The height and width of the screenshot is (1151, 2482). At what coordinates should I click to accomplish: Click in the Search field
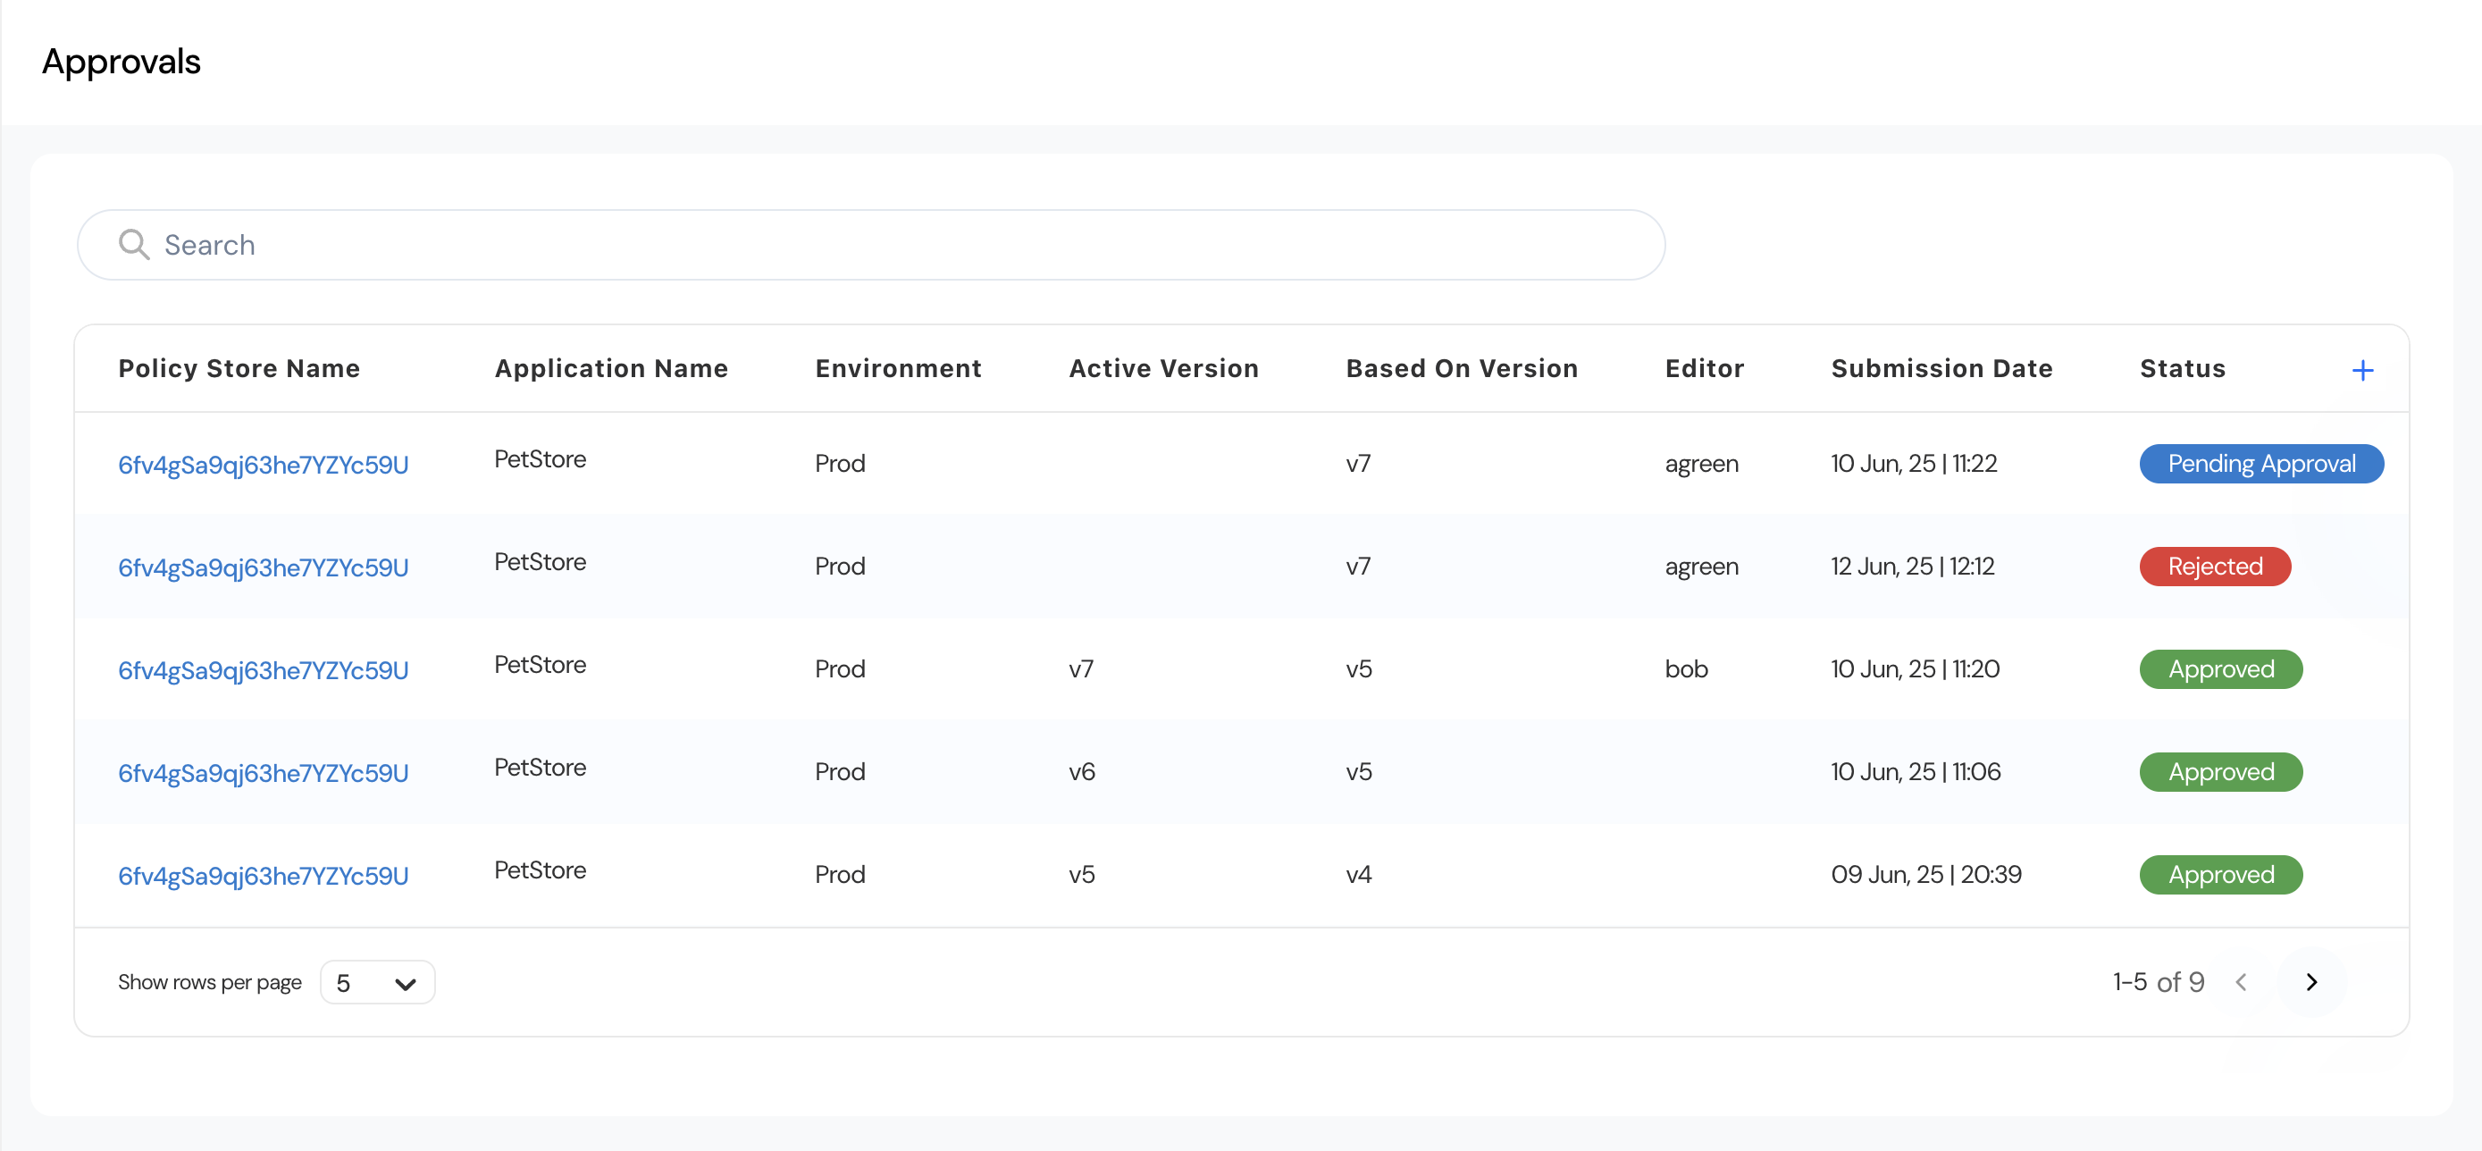point(868,245)
